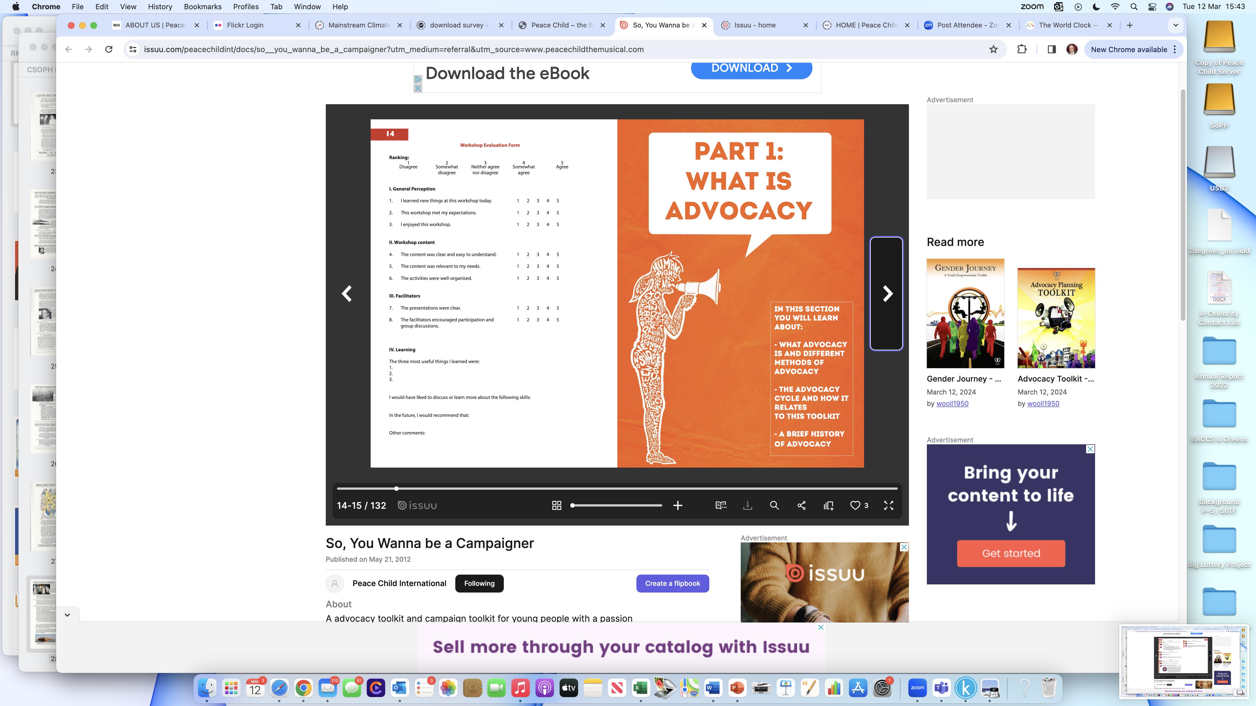
Task: Open the wooll1950 link under Gender Journey
Action: 952,403
